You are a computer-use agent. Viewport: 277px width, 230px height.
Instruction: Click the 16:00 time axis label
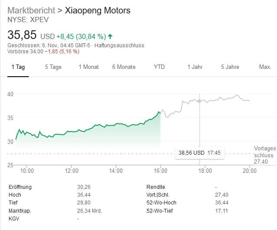click(160, 171)
